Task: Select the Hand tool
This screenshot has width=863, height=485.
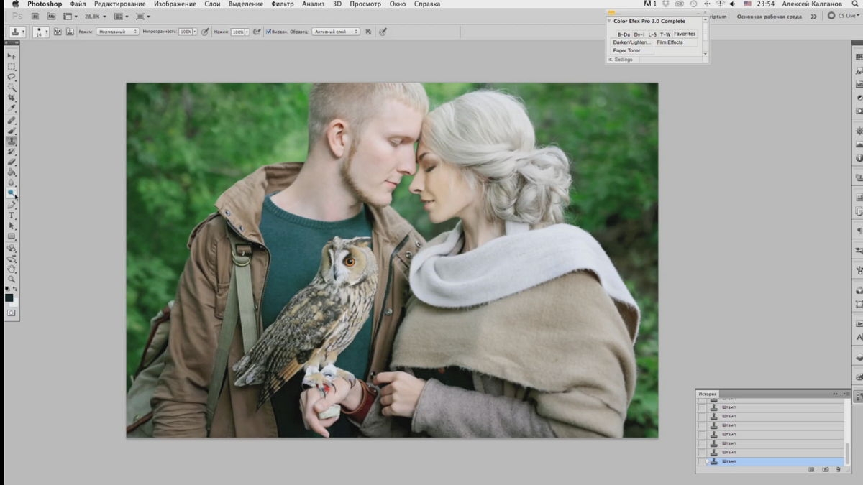Action: [12, 269]
